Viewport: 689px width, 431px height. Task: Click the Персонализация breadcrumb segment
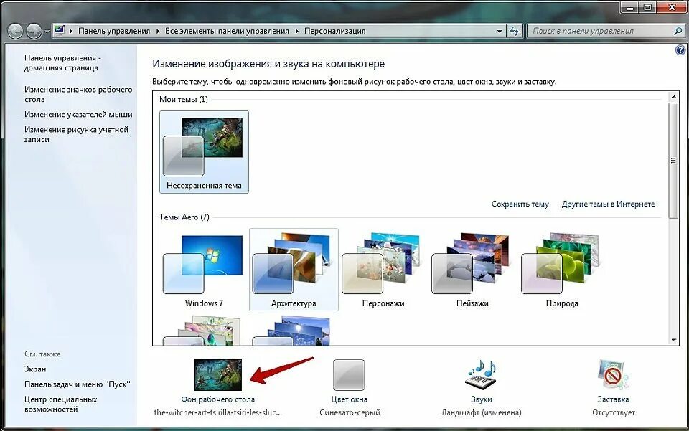(335, 31)
